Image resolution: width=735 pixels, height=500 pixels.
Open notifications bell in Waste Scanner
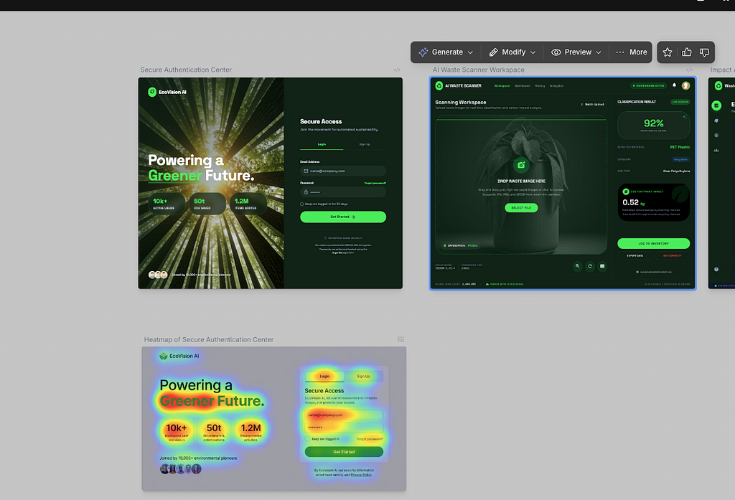point(675,85)
